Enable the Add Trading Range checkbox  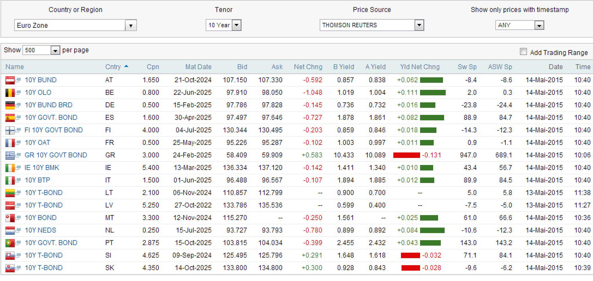(523, 52)
